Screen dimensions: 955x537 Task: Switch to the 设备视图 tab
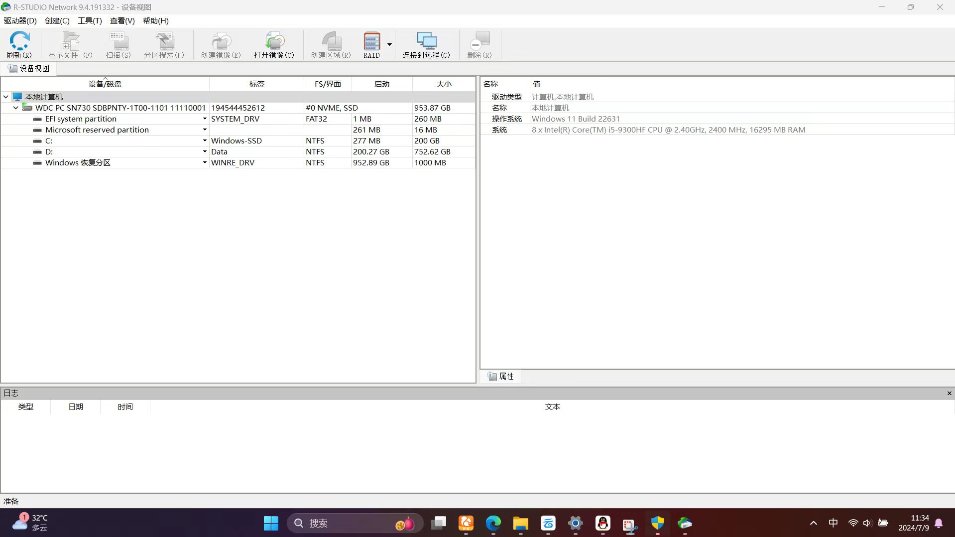[x=29, y=69]
